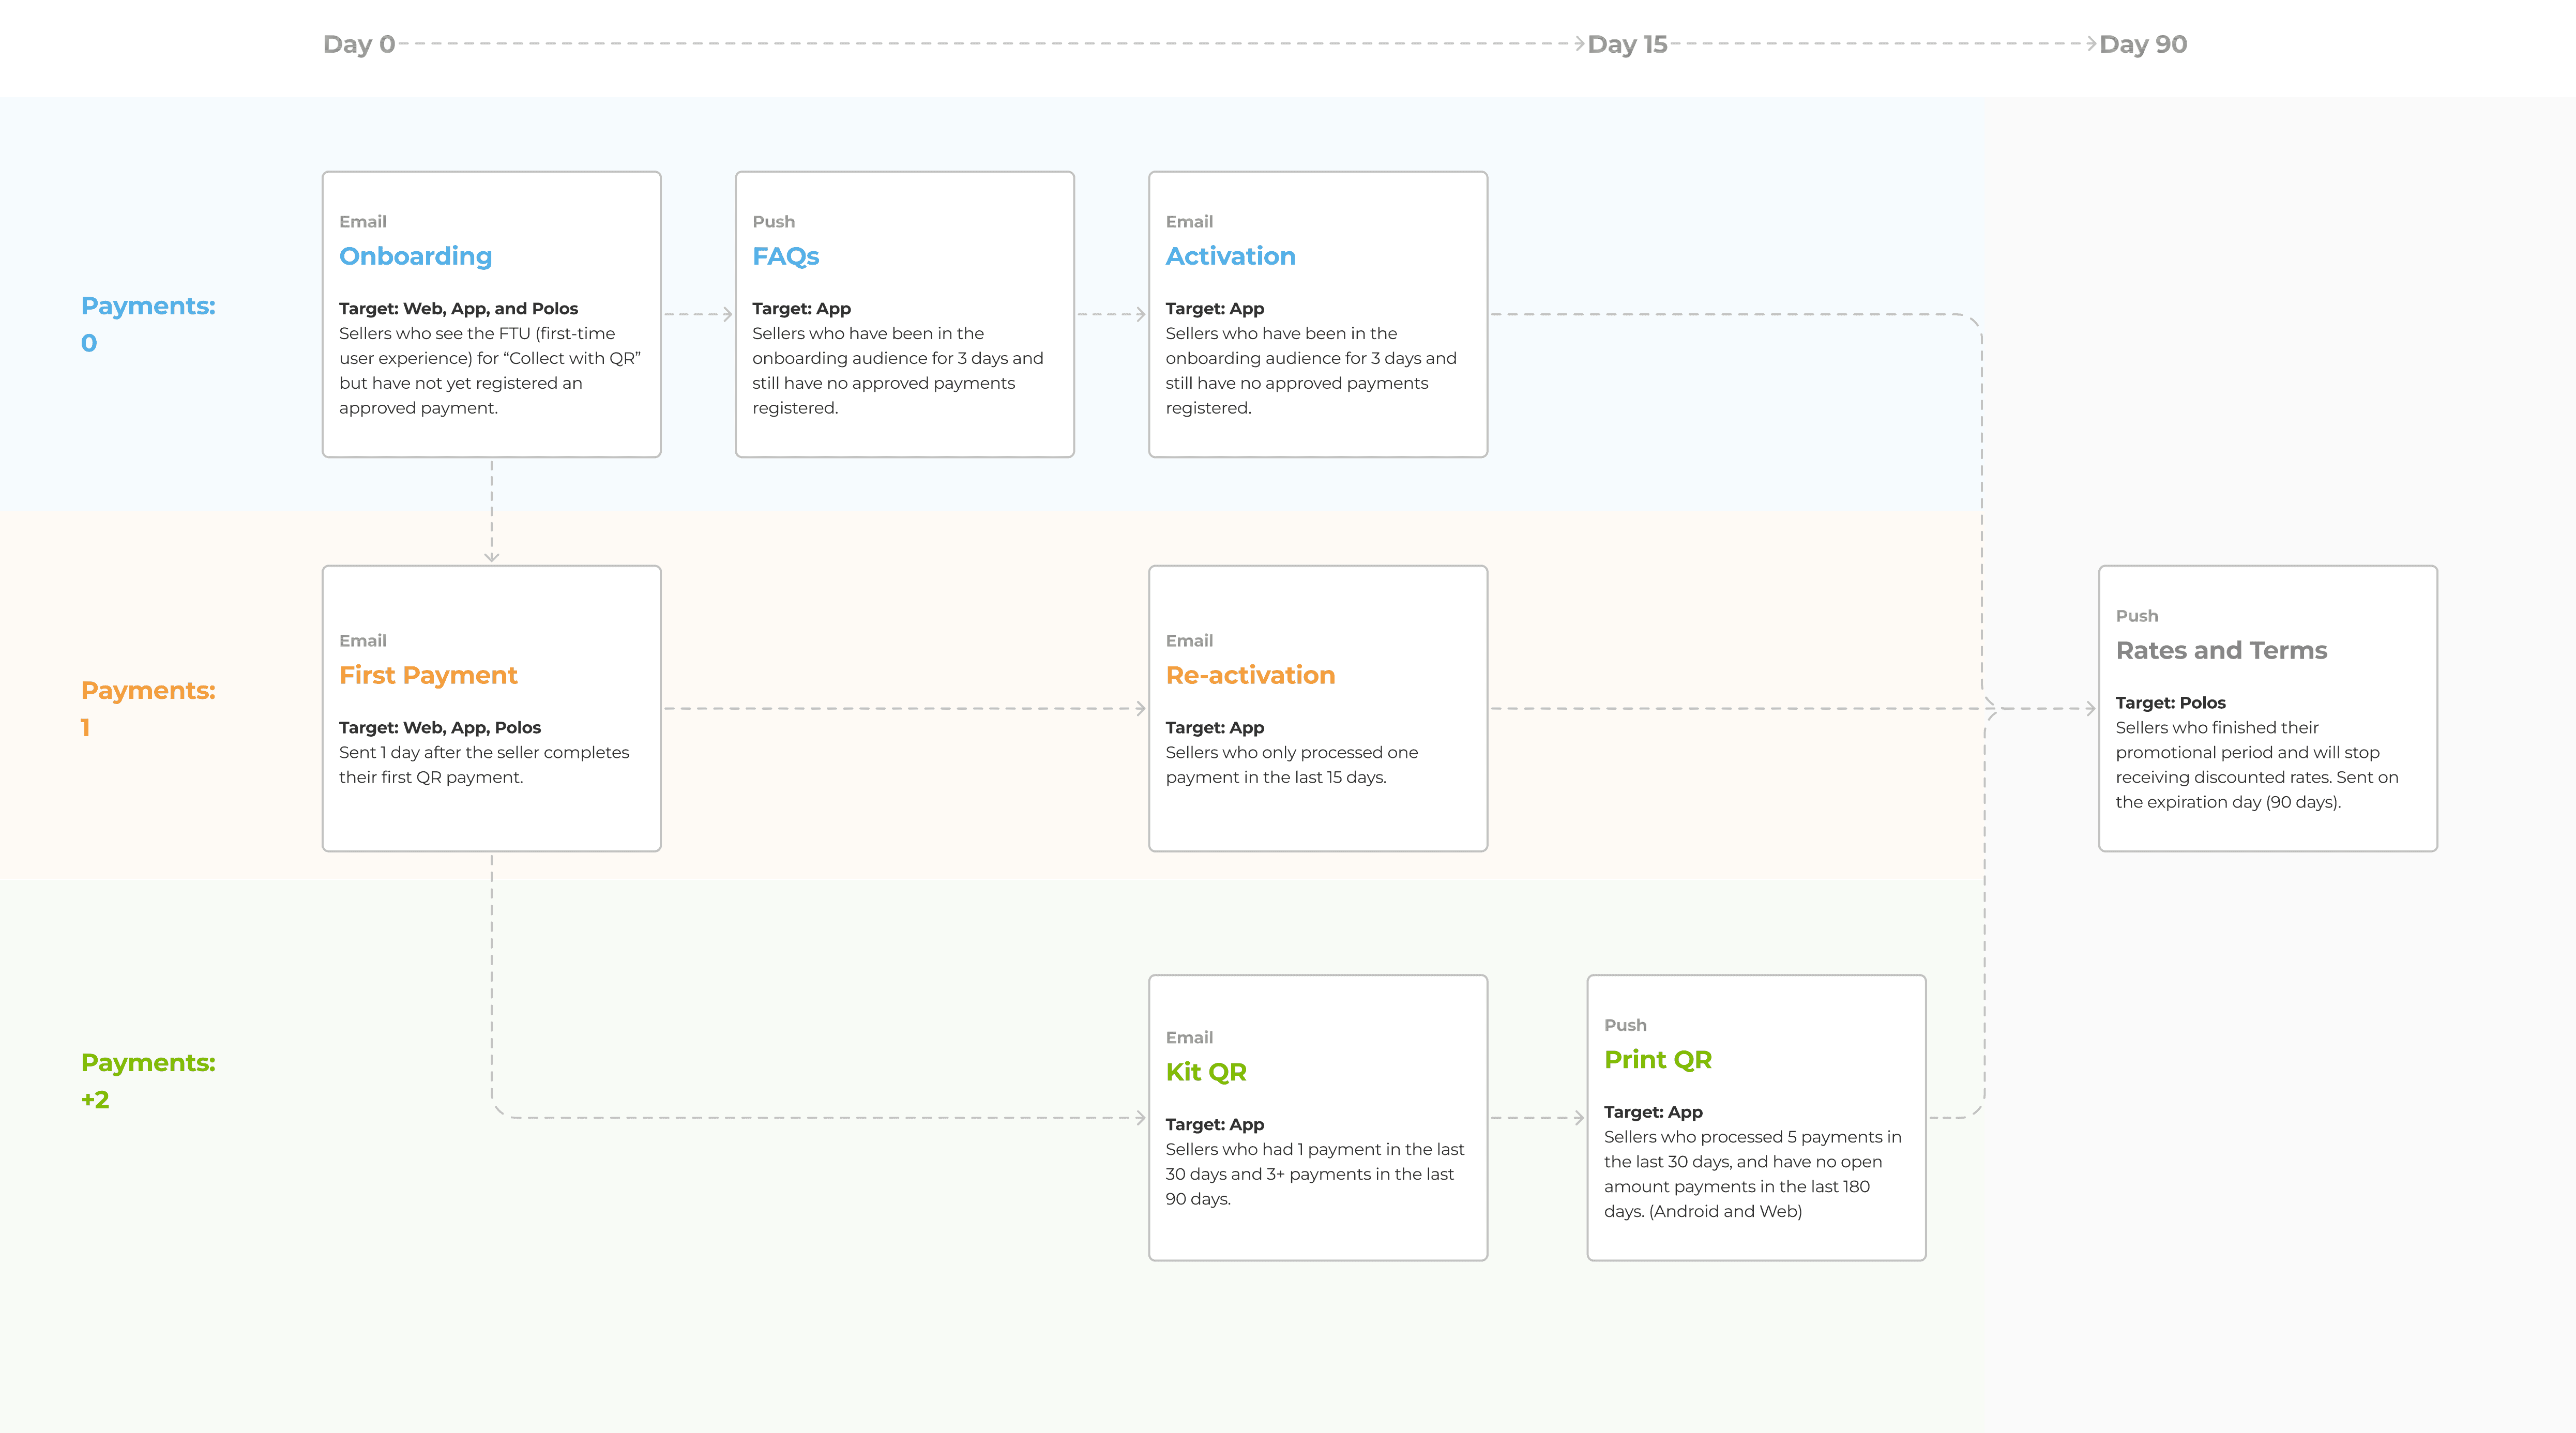Click arrow between Kit QR and Print QR
The width and height of the screenshot is (2576, 1433).
(x=1578, y=1118)
